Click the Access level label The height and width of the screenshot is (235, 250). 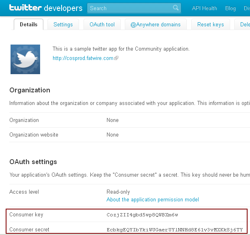[x=24, y=192]
